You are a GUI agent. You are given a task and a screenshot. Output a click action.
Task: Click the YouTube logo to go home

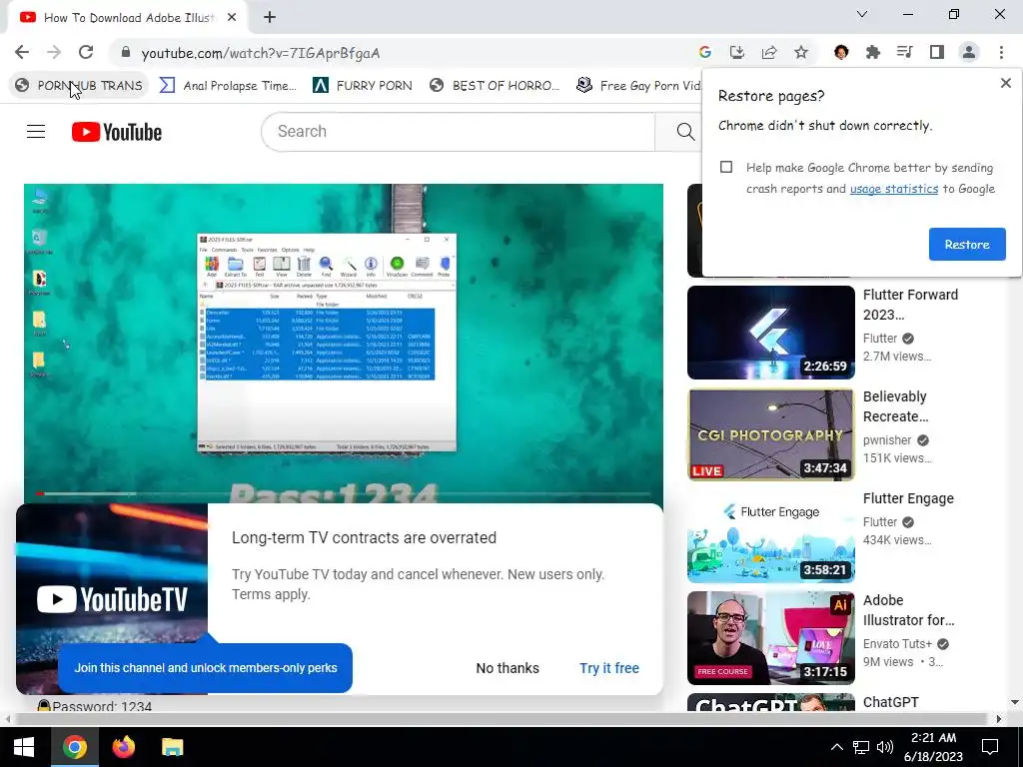point(117,132)
